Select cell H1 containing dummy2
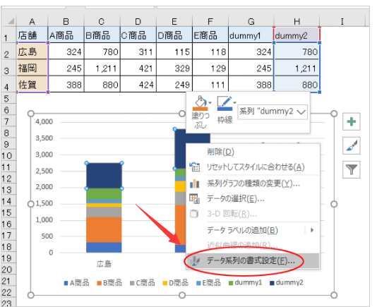The width and height of the screenshot is (377, 307). (297, 35)
